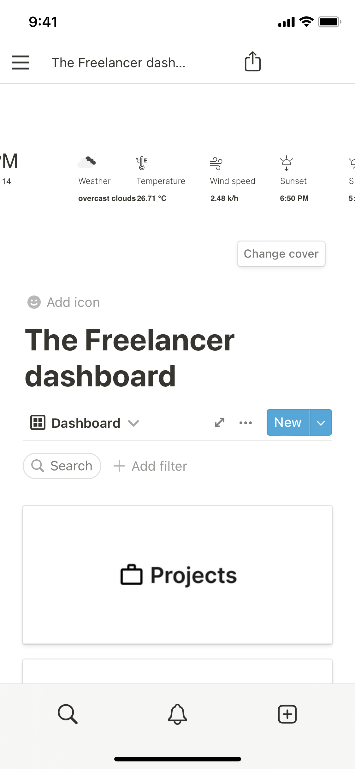The width and height of the screenshot is (355, 769).
Task: Tap Add filter for the database
Action: (x=151, y=466)
